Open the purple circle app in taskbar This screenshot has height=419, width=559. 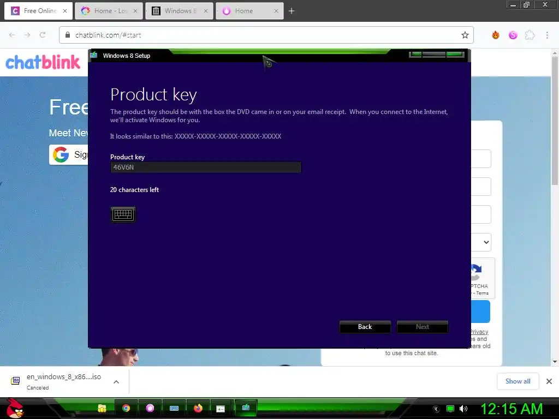click(x=150, y=408)
